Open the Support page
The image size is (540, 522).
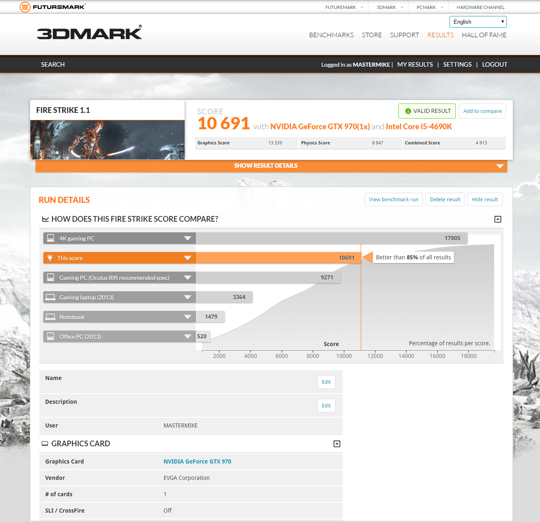coord(404,35)
